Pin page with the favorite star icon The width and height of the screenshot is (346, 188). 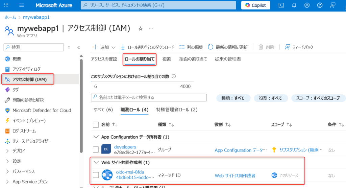click(141, 28)
